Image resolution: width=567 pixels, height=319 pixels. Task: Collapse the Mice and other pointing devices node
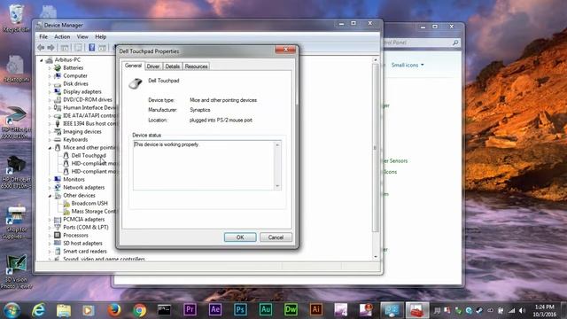50,148
